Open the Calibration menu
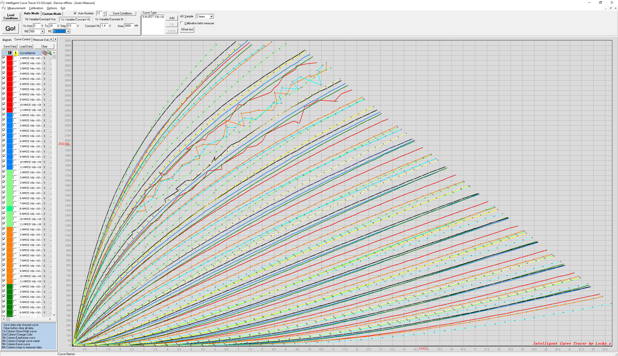 tap(36, 8)
